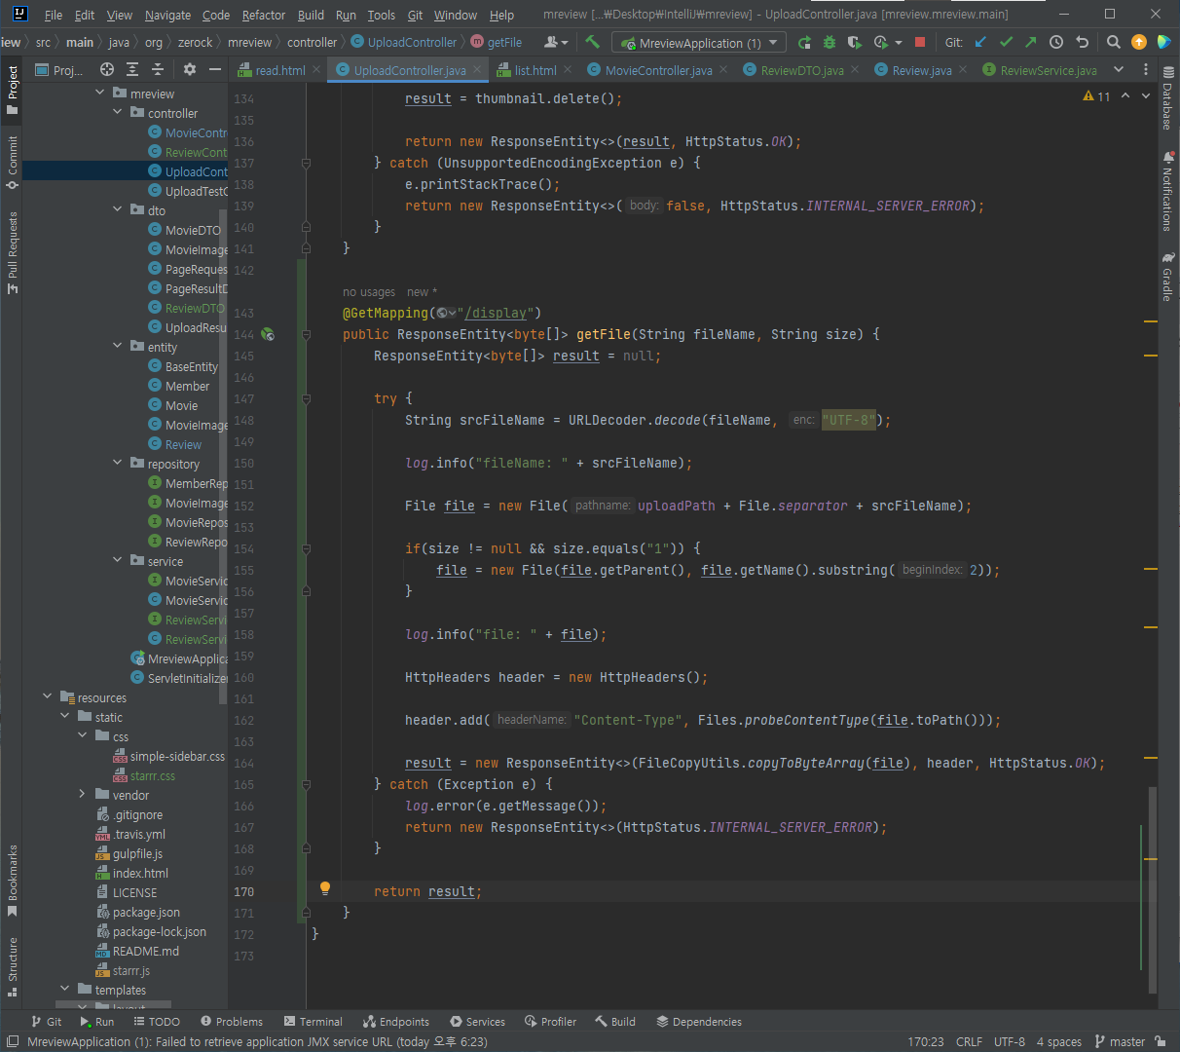Stop the running application
1180x1052 pixels.
(920, 42)
